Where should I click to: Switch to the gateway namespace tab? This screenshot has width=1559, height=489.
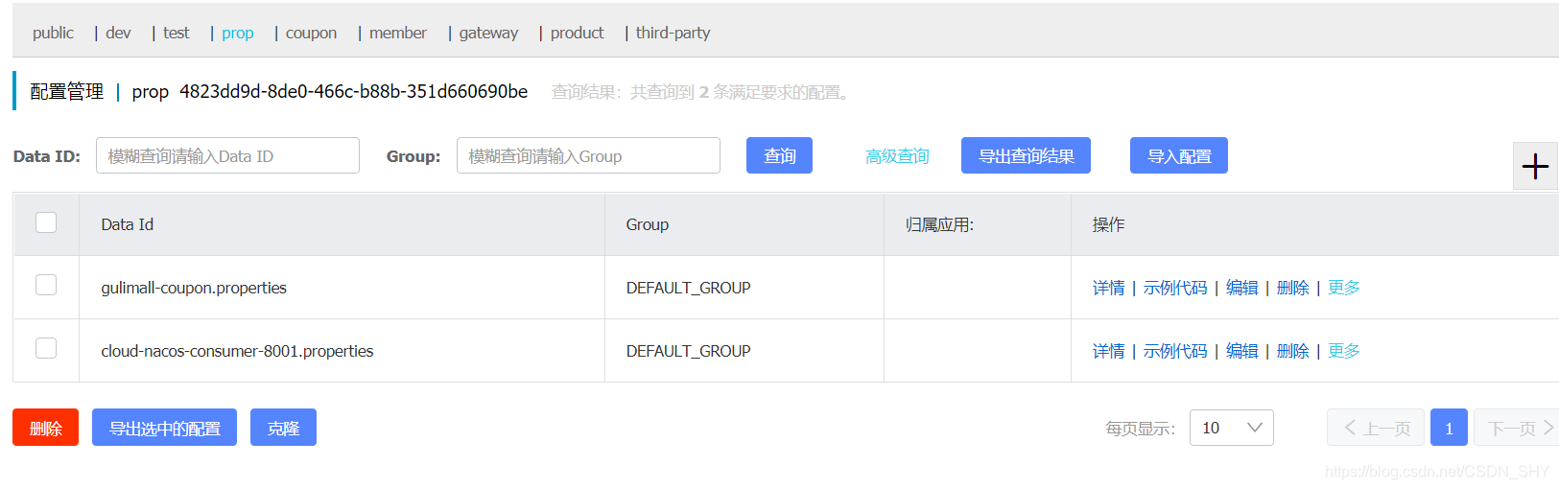pos(488,33)
